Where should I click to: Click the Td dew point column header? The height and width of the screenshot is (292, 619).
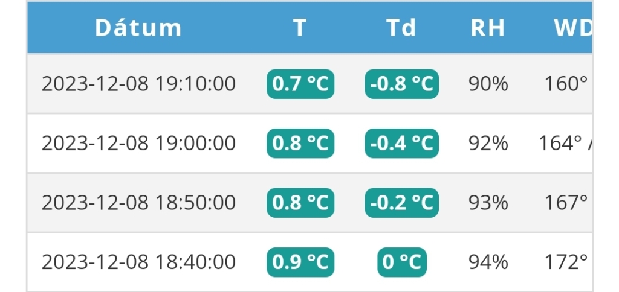pyautogui.click(x=401, y=28)
